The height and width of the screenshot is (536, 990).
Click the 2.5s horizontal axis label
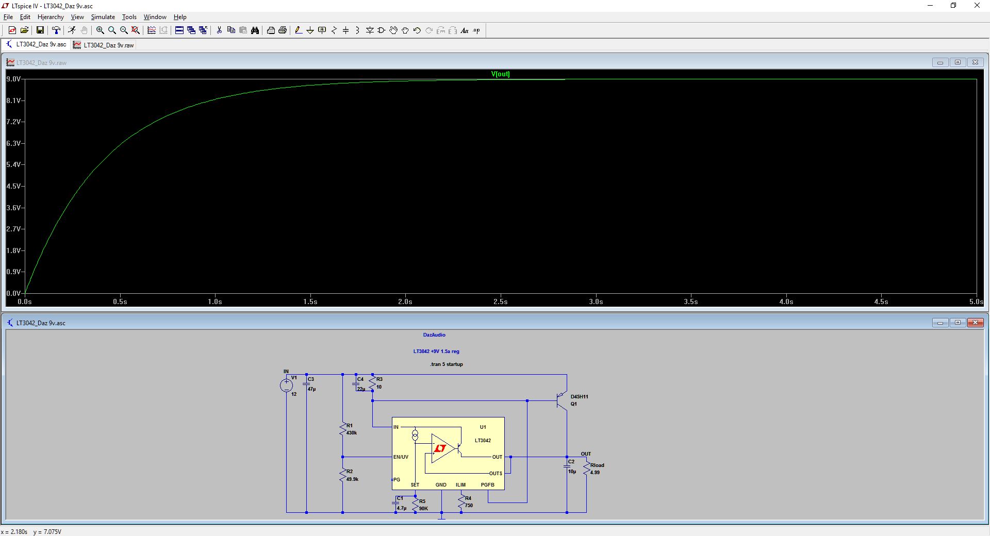pos(500,301)
